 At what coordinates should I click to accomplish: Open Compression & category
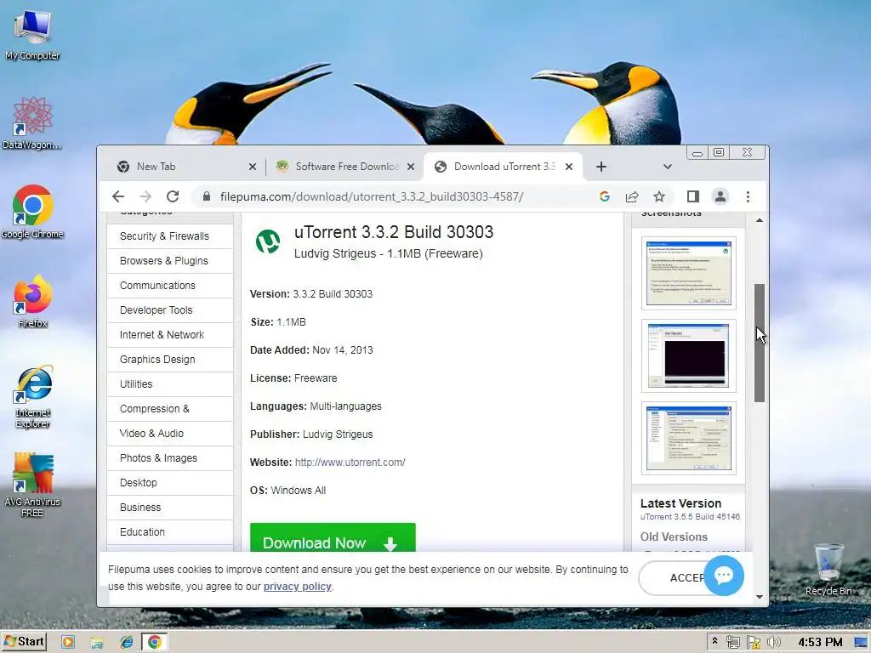[169, 409]
